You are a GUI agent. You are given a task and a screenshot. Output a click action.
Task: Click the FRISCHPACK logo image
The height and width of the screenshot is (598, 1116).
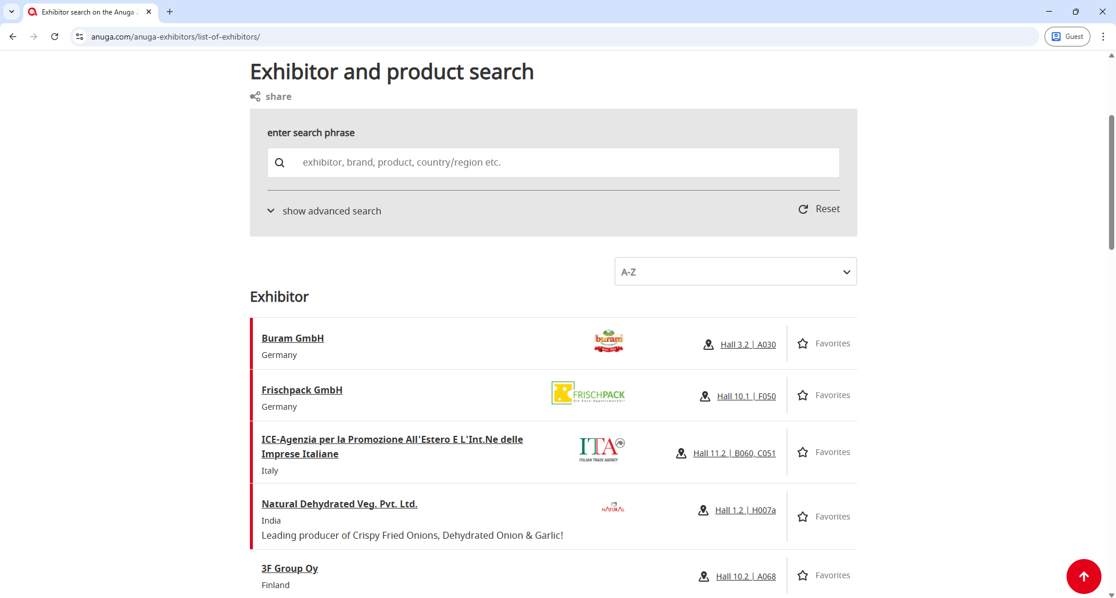[x=588, y=392]
